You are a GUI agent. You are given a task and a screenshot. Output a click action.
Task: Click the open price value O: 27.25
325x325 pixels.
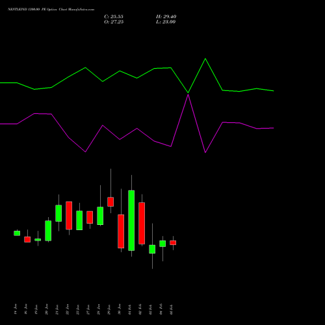(x=114, y=22)
